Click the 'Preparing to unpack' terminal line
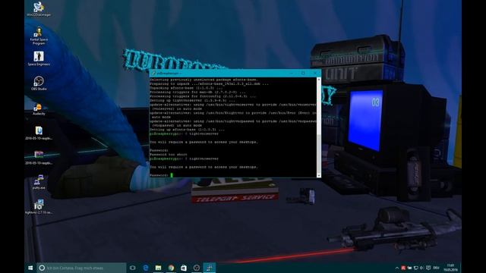This screenshot has width=486, height=273. click(x=210, y=83)
